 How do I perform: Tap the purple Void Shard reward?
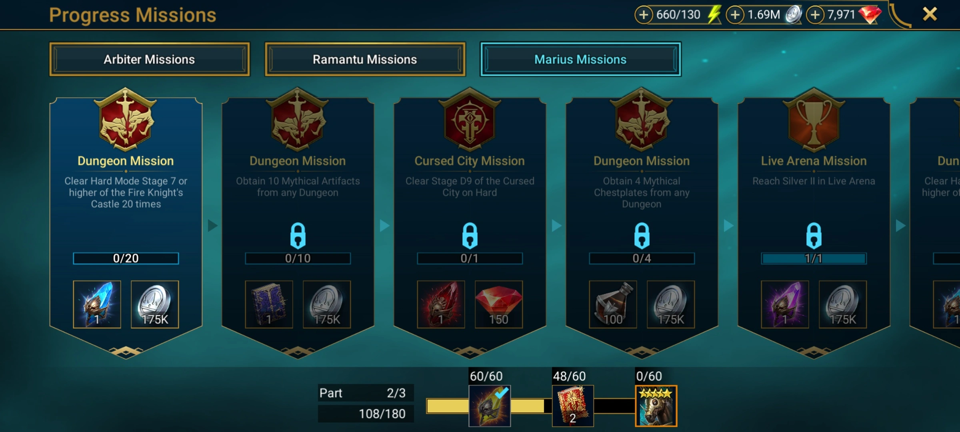coord(785,304)
